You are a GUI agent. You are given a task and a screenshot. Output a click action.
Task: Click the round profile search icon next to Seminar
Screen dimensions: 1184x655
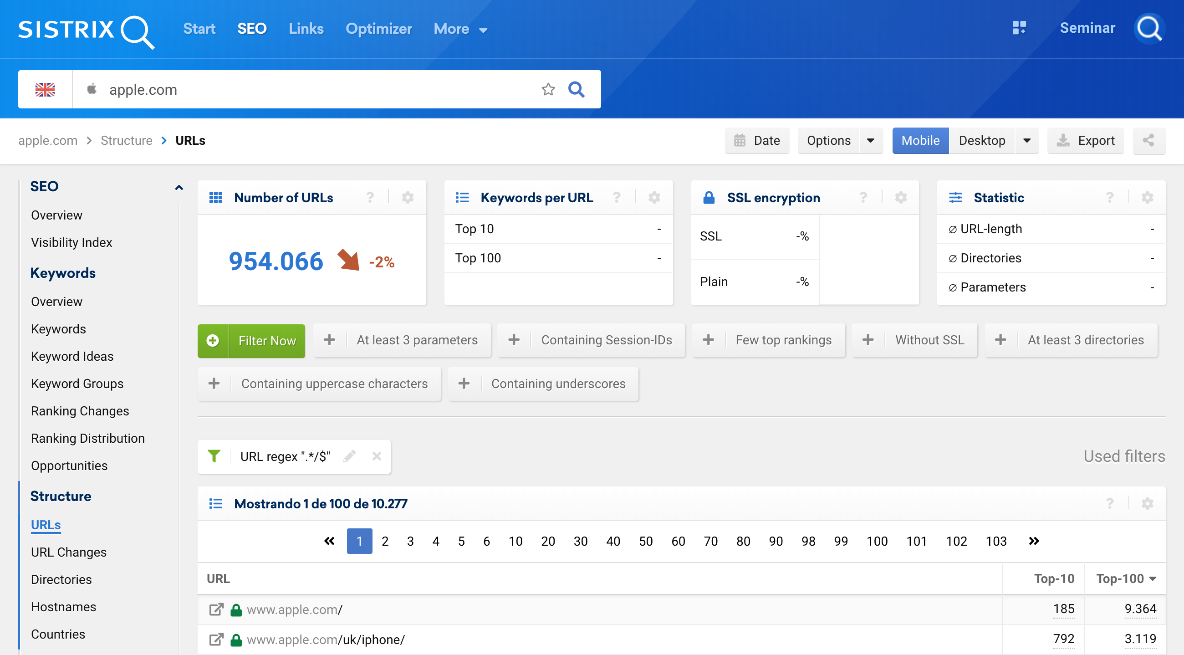pyautogui.click(x=1149, y=29)
